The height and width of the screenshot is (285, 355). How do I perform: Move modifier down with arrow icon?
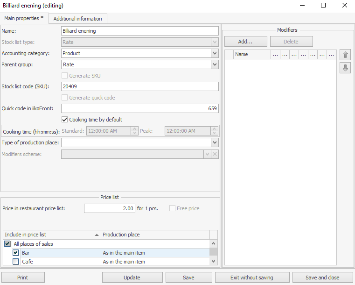click(345, 68)
